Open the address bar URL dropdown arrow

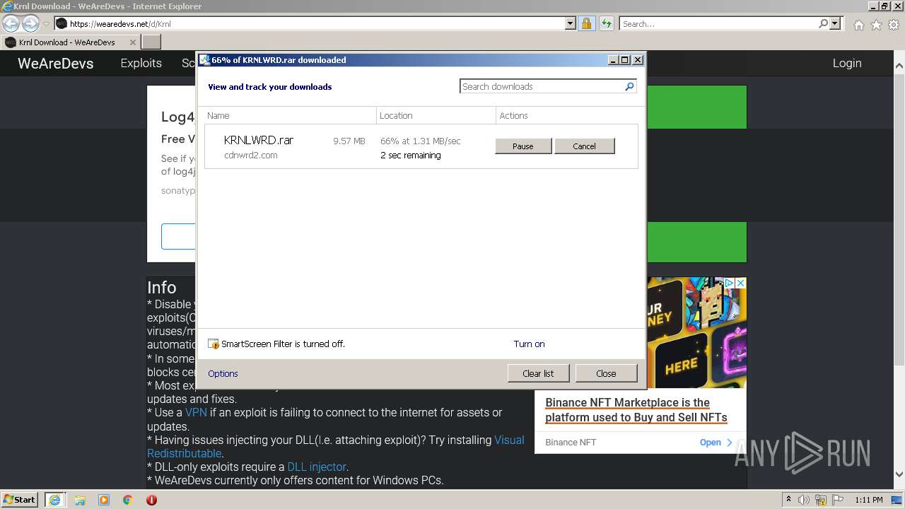571,23
